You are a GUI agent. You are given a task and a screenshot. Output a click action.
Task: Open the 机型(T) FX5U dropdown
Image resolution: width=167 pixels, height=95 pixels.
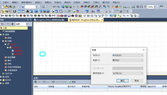point(128,60)
